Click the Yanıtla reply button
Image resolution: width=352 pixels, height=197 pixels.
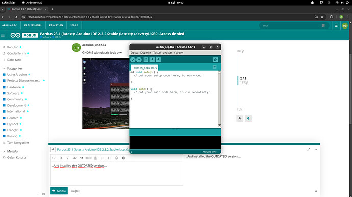pyautogui.click(x=59, y=191)
